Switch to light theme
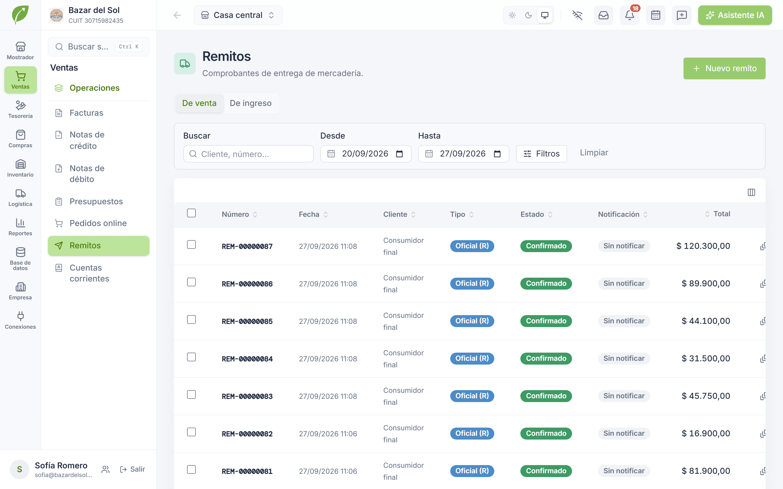Viewport: 783px width, 489px height. pyautogui.click(x=512, y=15)
